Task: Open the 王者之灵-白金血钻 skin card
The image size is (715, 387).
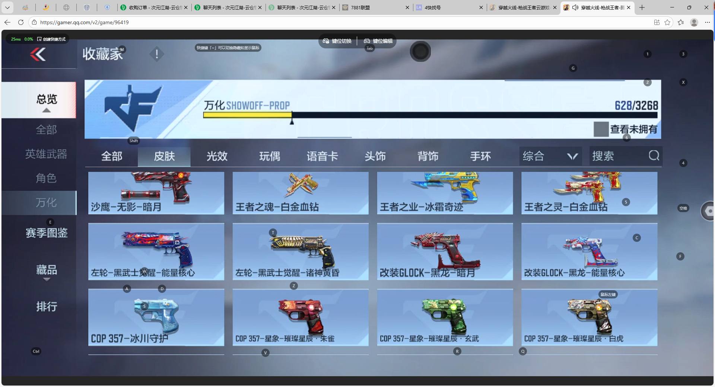Action: [590, 193]
